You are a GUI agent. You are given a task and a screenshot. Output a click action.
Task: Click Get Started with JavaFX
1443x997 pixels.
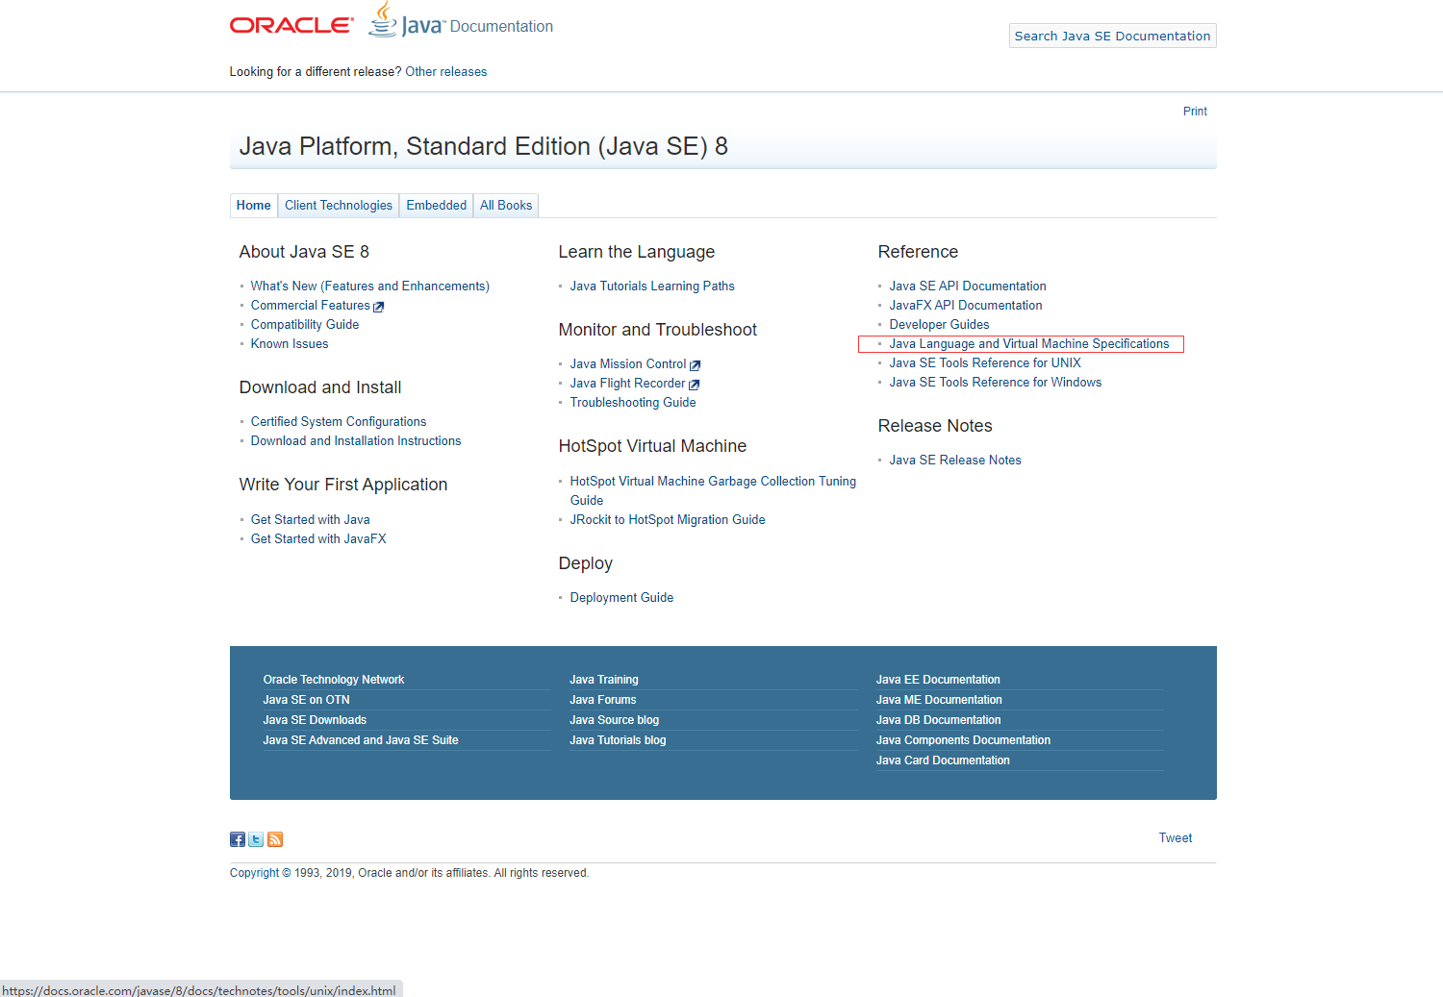pos(318,539)
